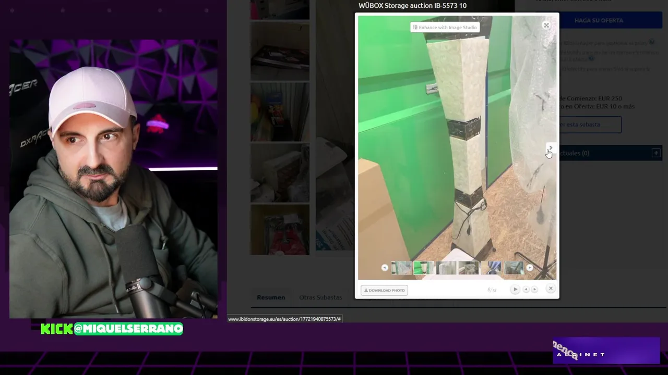Image resolution: width=668 pixels, height=375 pixels.
Task: Switch to the Otras Subastas tab
Action: 320,297
